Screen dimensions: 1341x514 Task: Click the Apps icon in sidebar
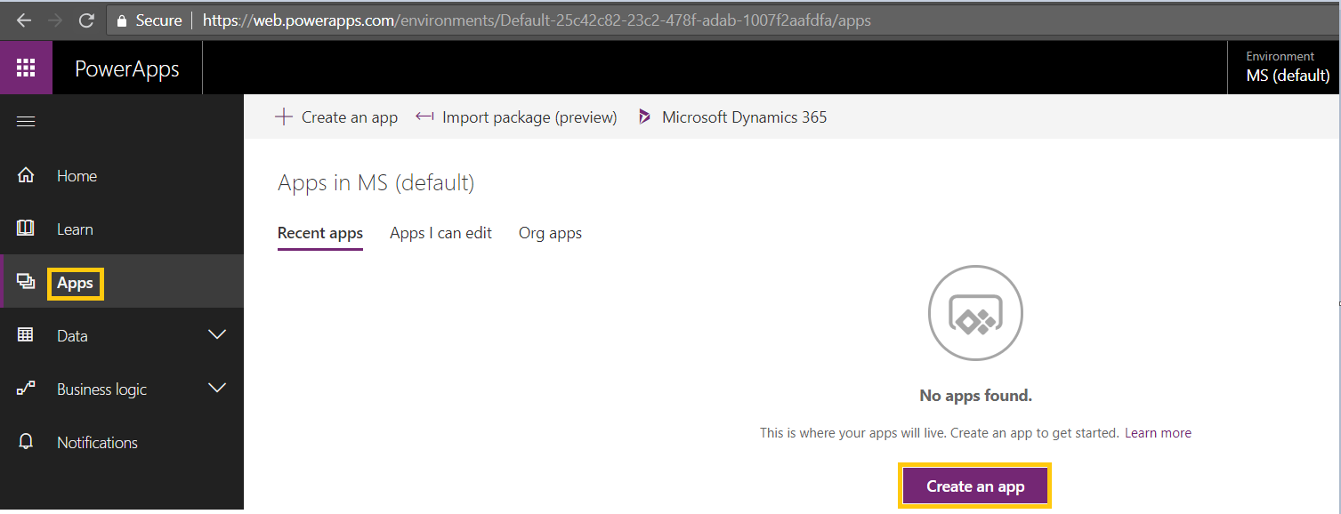pos(26,281)
